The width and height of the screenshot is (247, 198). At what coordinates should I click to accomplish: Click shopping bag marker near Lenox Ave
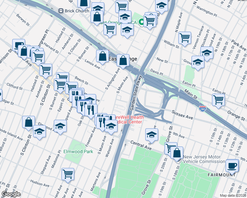pos(103,57)
